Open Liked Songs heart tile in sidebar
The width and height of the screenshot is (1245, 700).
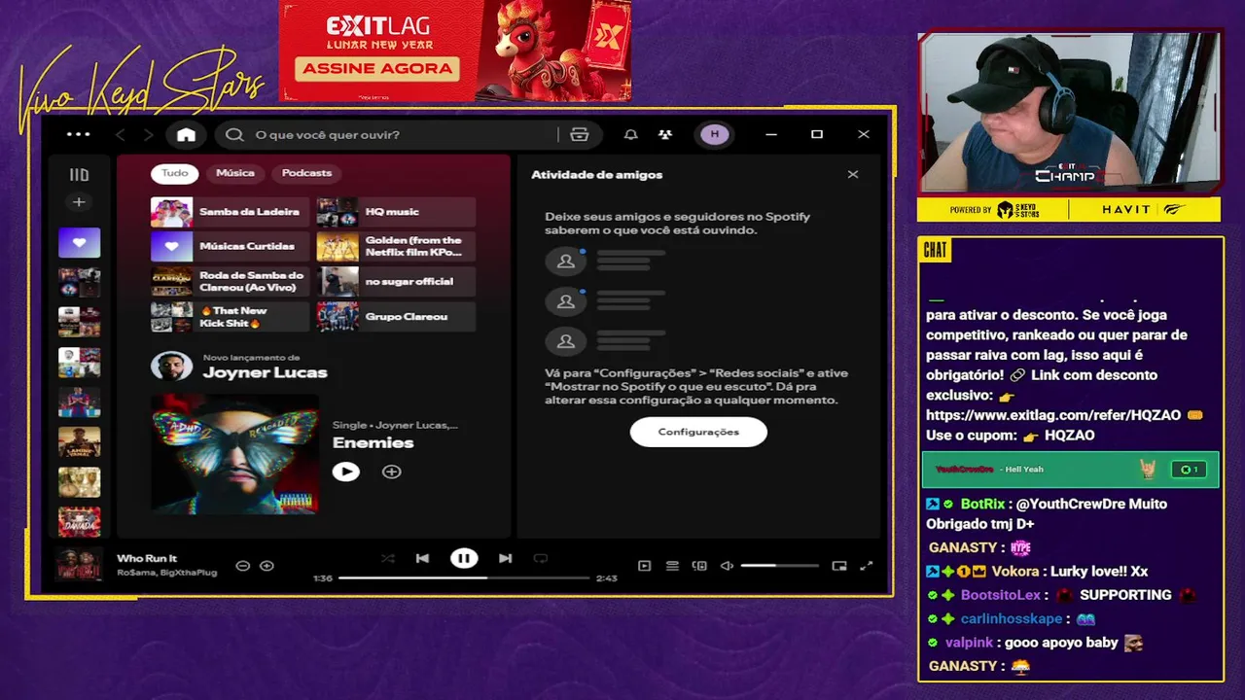click(x=79, y=242)
